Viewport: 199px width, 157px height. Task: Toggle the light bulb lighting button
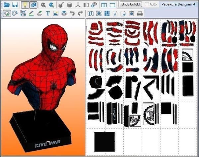[x=25, y=5]
